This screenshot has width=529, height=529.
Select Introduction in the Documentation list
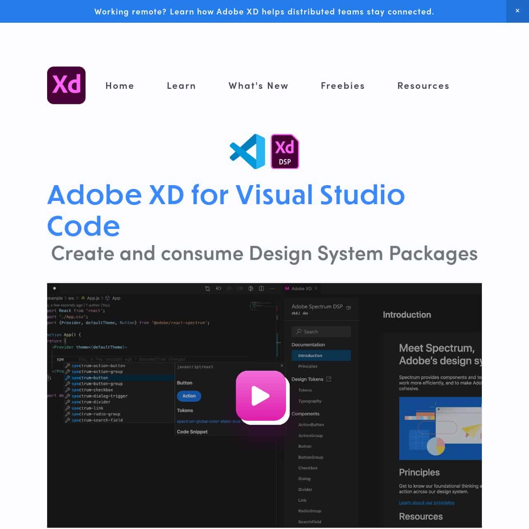pyautogui.click(x=310, y=355)
